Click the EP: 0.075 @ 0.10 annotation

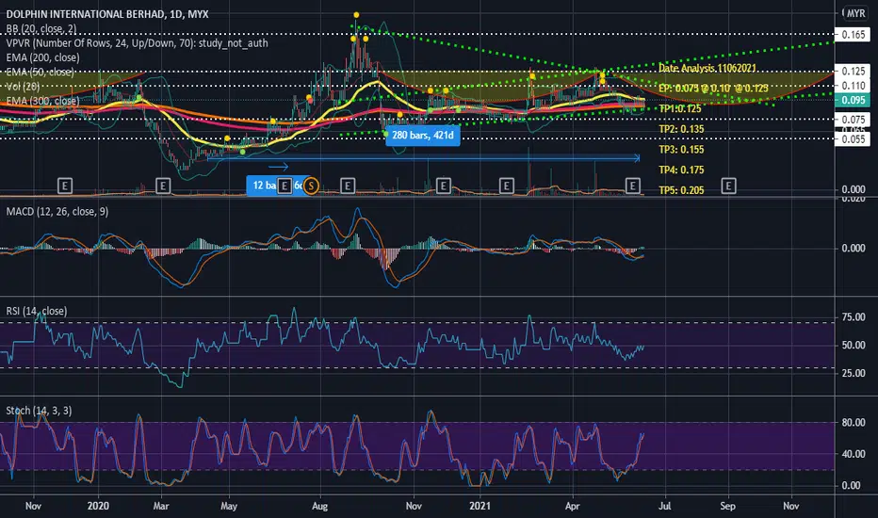point(713,89)
